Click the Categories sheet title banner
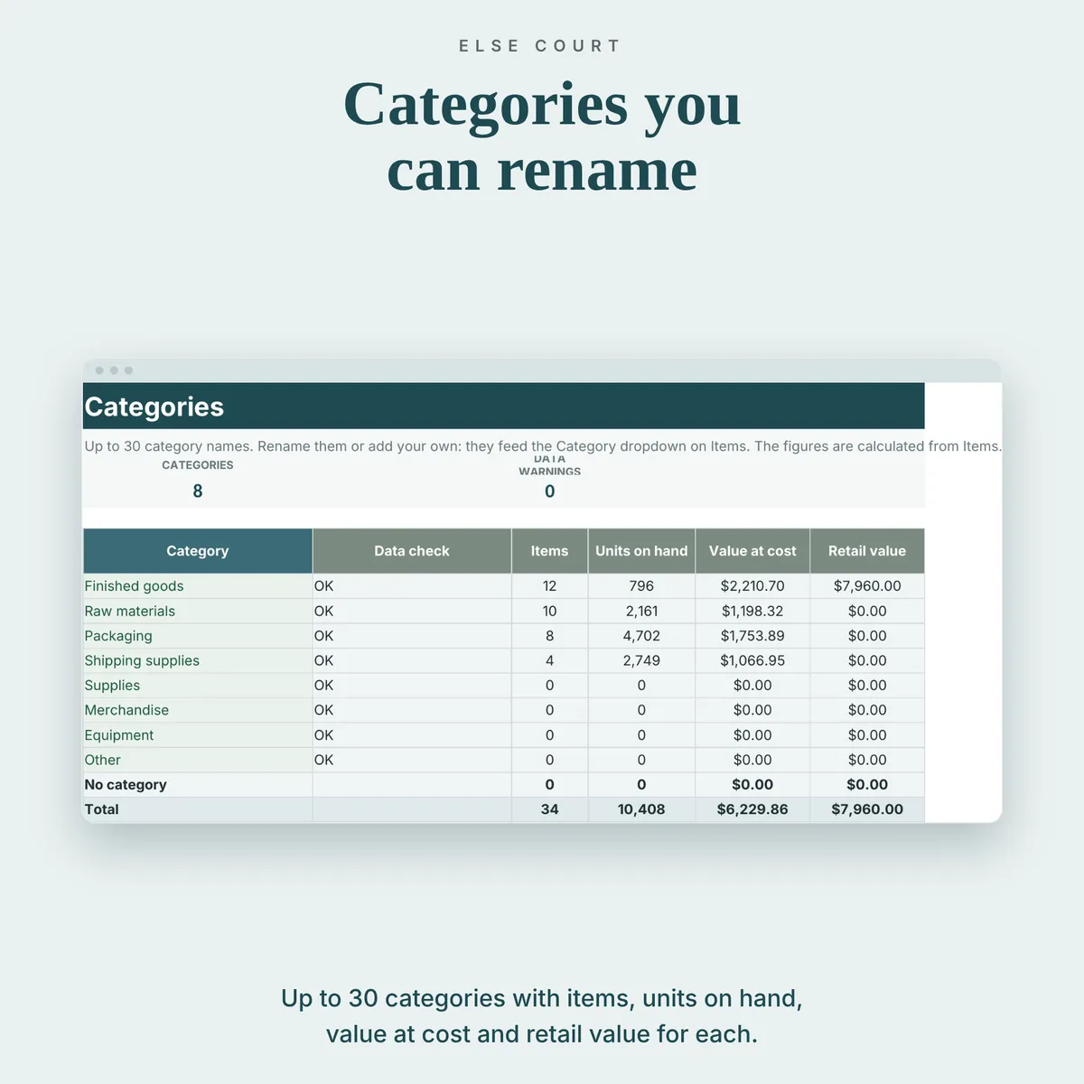Viewport: 1084px width, 1084px height. tap(503, 406)
